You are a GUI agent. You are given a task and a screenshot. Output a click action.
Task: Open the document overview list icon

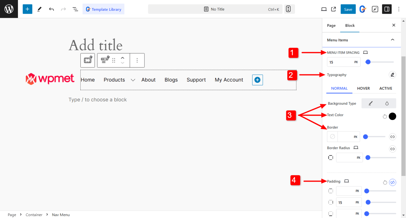[x=75, y=9]
